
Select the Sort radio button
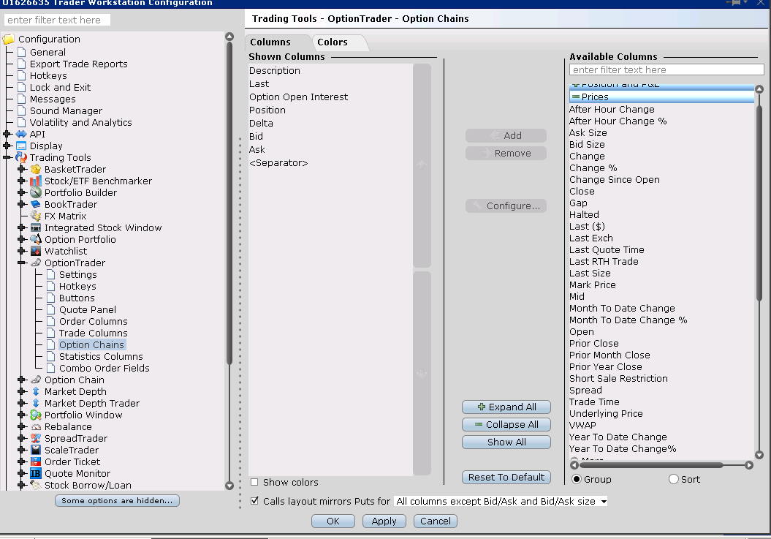point(674,479)
